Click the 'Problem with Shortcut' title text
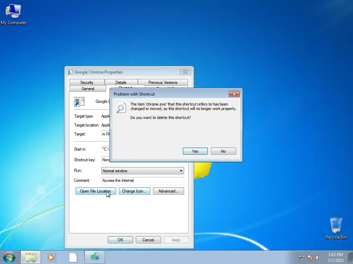 [134, 94]
